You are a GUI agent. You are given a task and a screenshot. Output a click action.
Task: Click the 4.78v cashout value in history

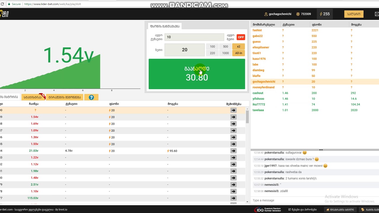[x=69, y=151]
